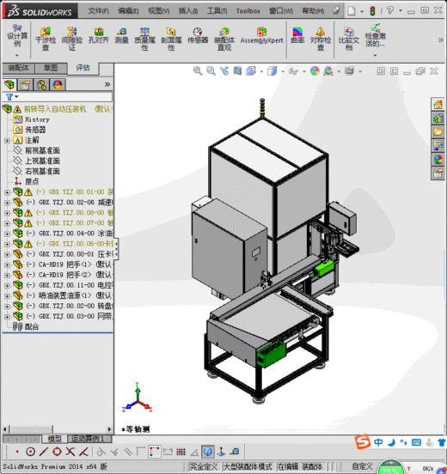Open the PropertyManager tab icon
This screenshot has width=447, height=474.
coord(25,85)
